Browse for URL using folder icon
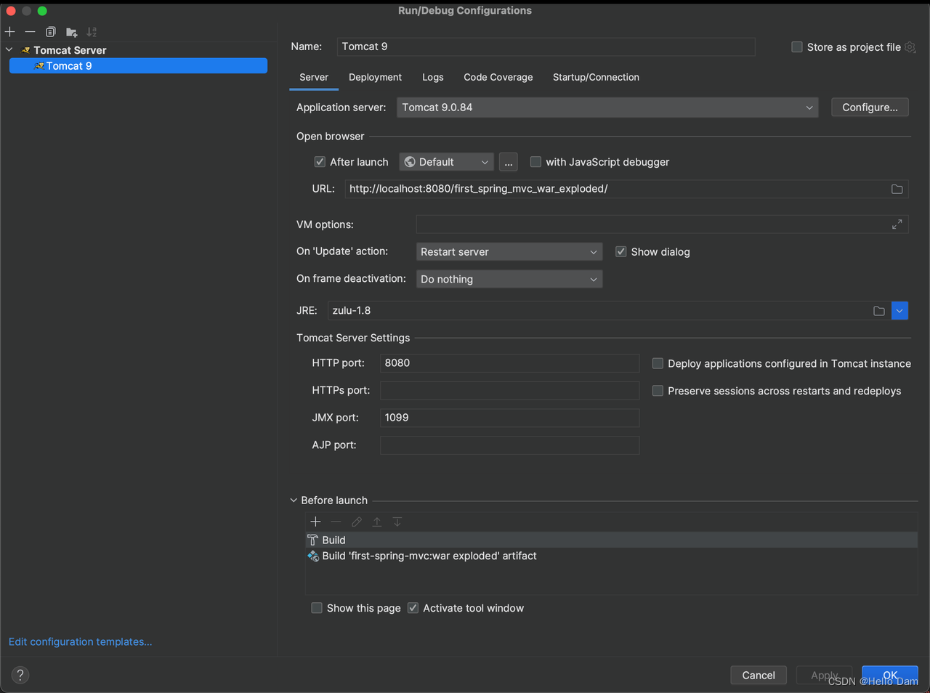Screen dimensions: 930x693 (x=897, y=189)
